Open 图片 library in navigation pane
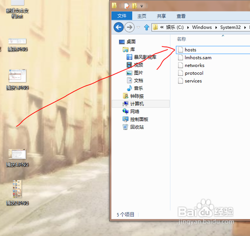The width and height of the screenshot is (250, 236). coord(134,73)
